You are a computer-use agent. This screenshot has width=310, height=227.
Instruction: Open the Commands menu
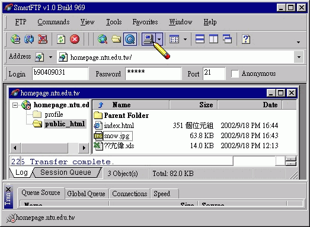(x=53, y=22)
